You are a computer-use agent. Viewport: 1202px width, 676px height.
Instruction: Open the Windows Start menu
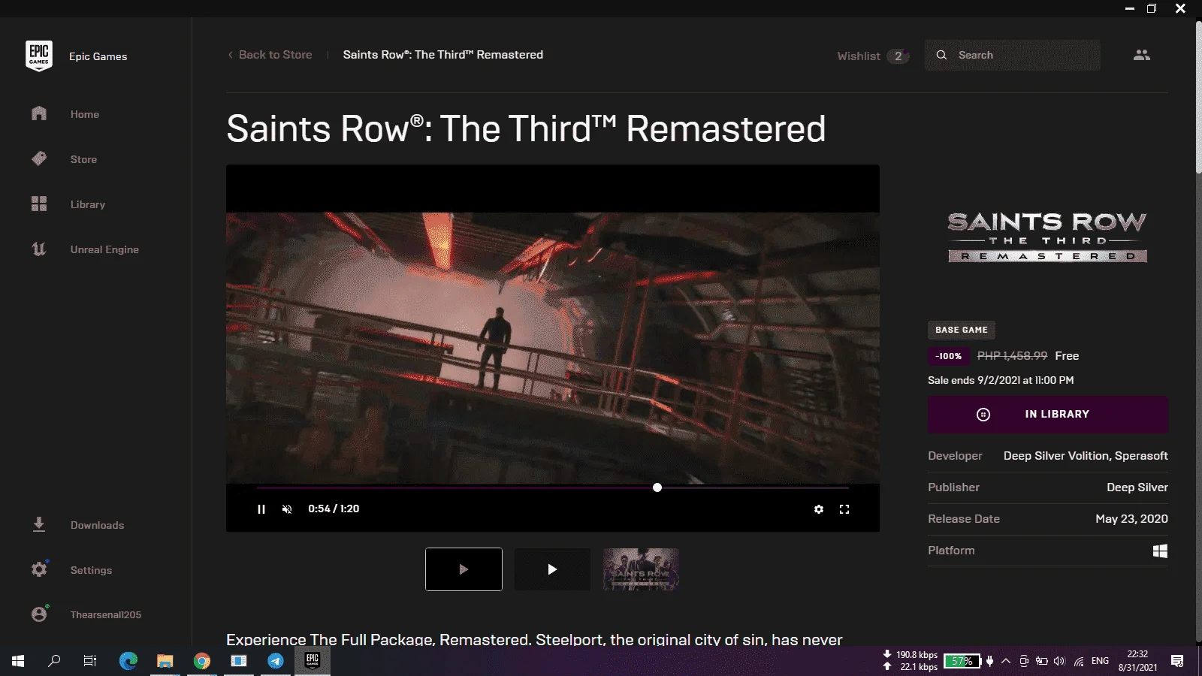coord(18,661)
